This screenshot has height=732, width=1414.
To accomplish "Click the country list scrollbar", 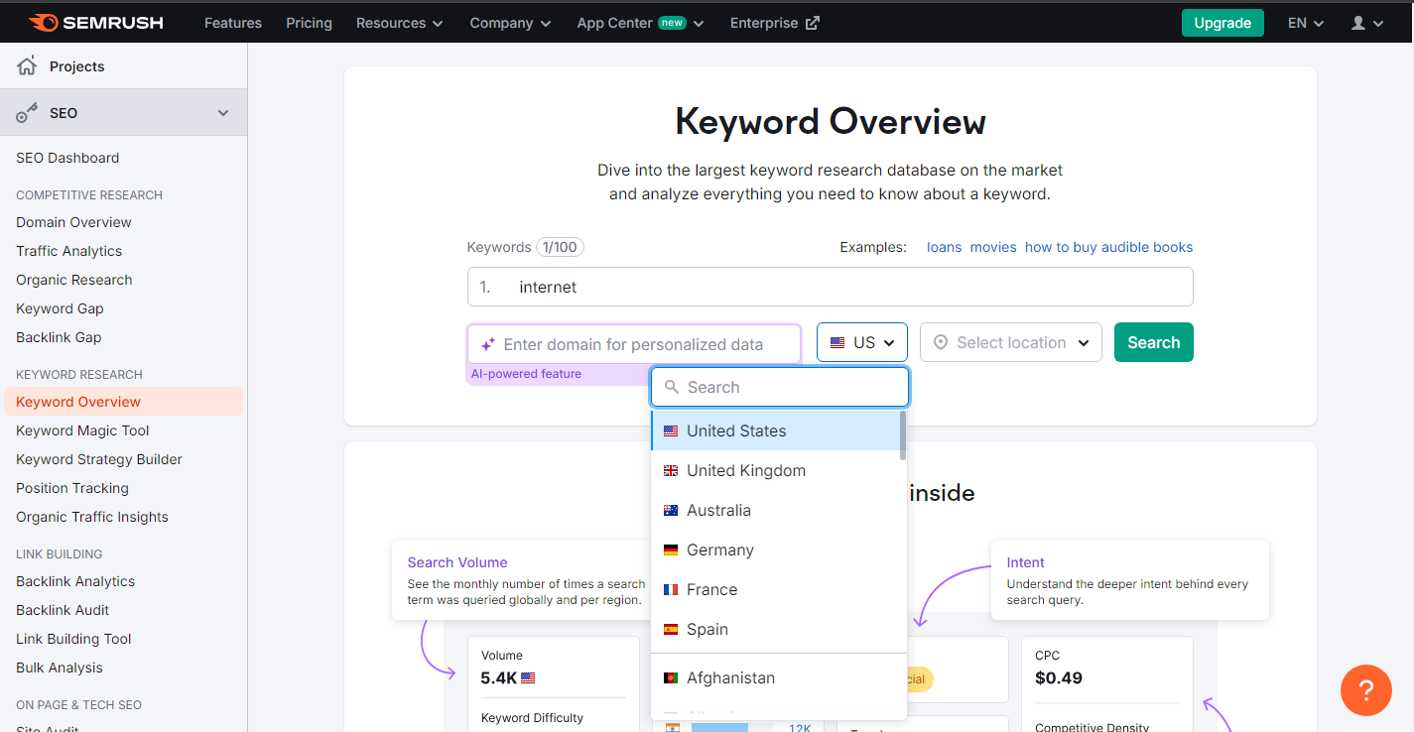I will [x=903, y=435].
